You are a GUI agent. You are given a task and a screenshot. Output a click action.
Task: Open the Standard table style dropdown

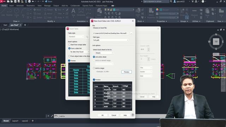pos(76,37)
